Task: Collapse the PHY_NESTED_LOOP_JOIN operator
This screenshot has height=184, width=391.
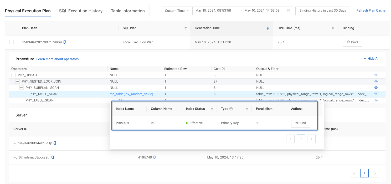Action: (18, 81)
